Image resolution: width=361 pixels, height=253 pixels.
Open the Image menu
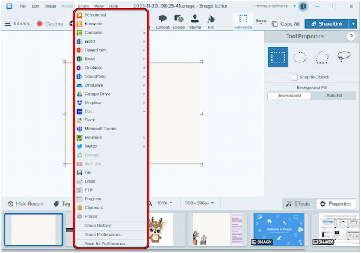[50, 6]
